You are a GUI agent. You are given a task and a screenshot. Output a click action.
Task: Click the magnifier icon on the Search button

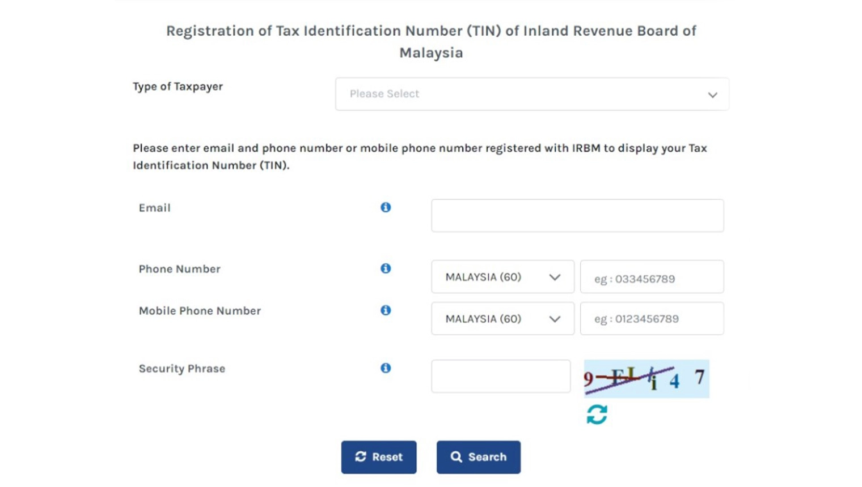[456, 457]
